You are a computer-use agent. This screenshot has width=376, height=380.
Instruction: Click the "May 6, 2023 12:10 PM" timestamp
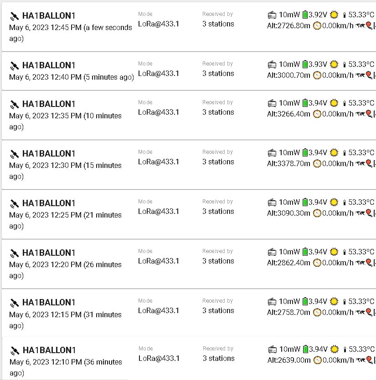46,362
